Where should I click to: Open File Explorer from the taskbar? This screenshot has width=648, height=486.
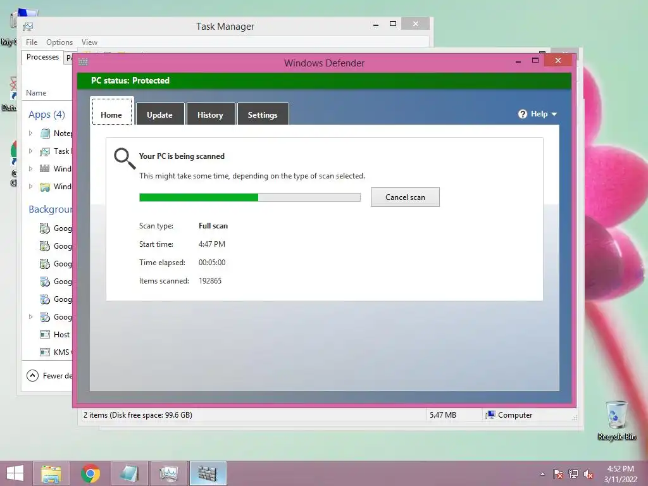(51, 473)
